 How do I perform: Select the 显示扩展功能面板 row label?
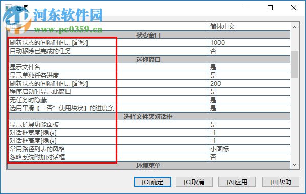[x=34, y=125]
